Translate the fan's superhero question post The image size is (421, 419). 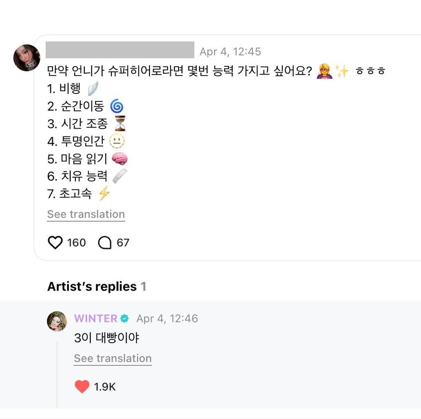[86, 215]
